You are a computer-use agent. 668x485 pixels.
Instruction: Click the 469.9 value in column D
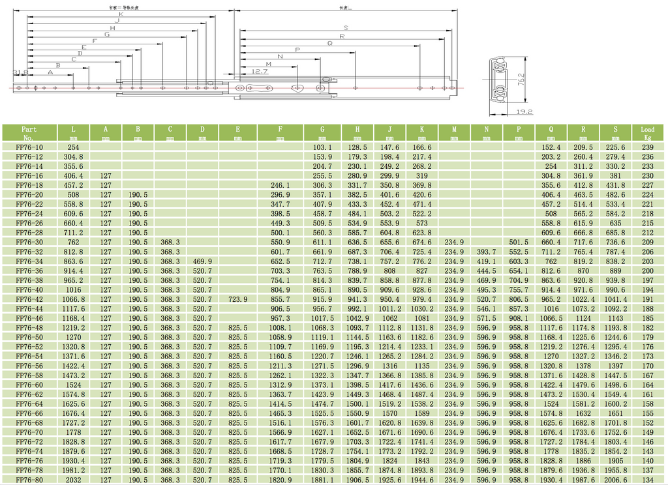202,261
